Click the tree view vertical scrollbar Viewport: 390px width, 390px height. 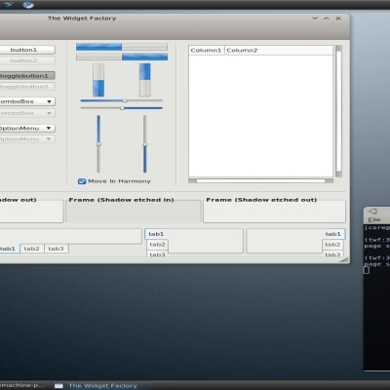click(x=338, y=111)
